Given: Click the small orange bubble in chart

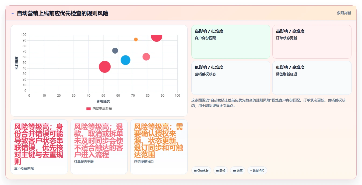Looking at the screenshot, I should pyautogui.click(x=136, y=40).
